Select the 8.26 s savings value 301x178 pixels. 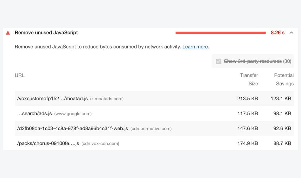[x=278, y=33]
